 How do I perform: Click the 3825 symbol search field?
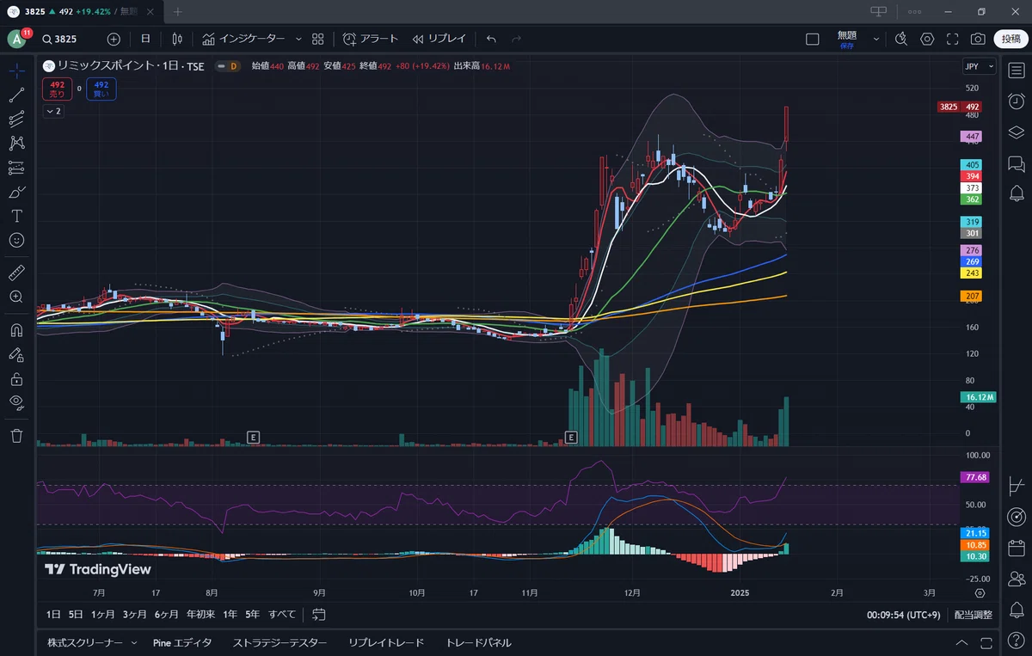67,39
